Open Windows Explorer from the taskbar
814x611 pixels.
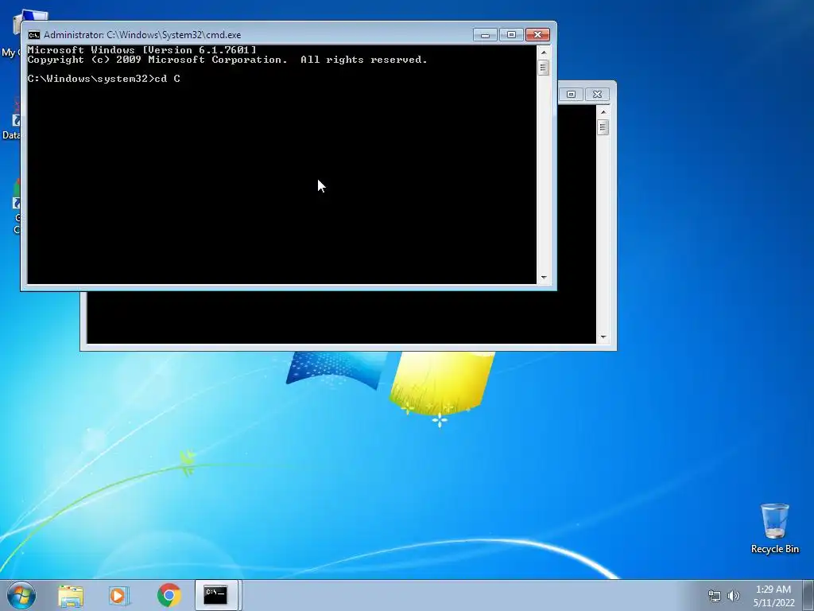coord(71,595)
